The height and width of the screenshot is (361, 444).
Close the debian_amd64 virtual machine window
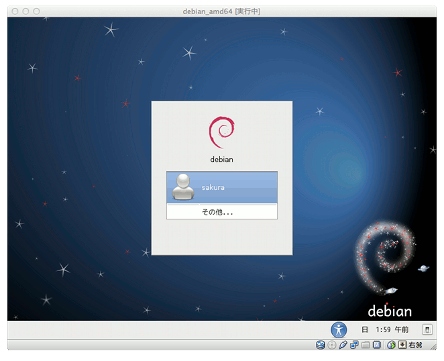(x=13, y=11)
